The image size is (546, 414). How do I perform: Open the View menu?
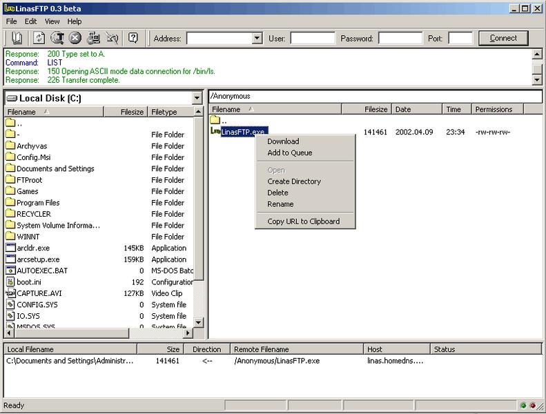point(52,21)
